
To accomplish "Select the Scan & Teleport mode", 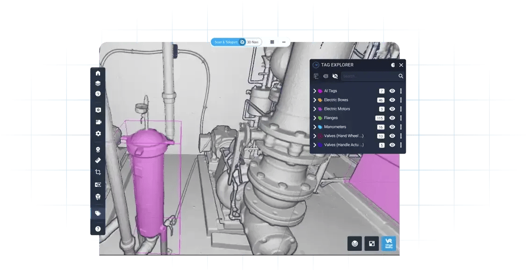I will [x=226, y=43].
